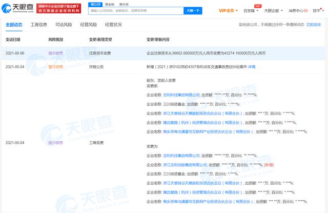
Task: Open the 陈平 user account menu
Action: coord(318,10)
